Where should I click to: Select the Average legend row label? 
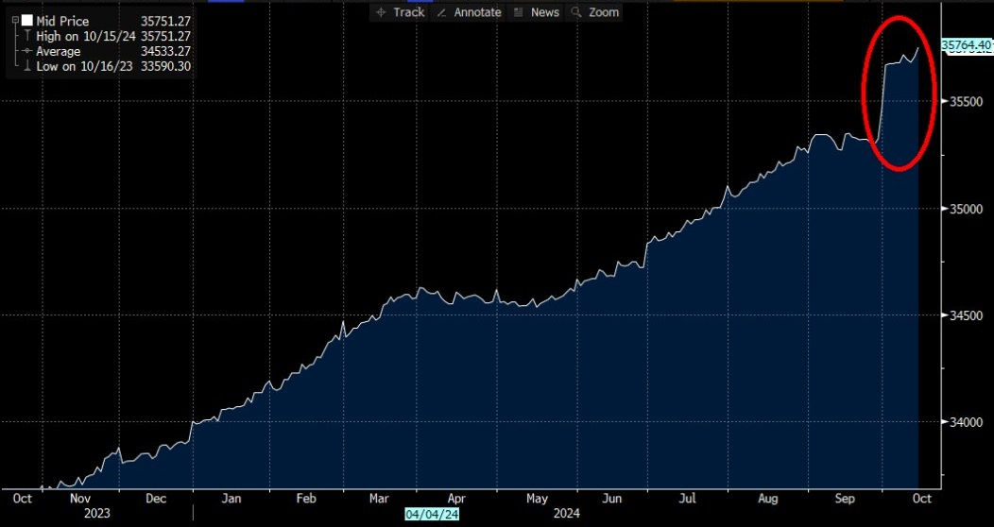tap(59, 51)
